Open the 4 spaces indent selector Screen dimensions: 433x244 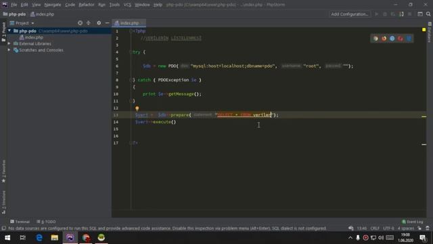tap(406, 228)
